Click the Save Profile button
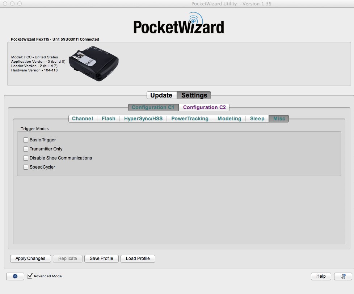The height and width of the screenshot is (294, 354). click(101, 258)
